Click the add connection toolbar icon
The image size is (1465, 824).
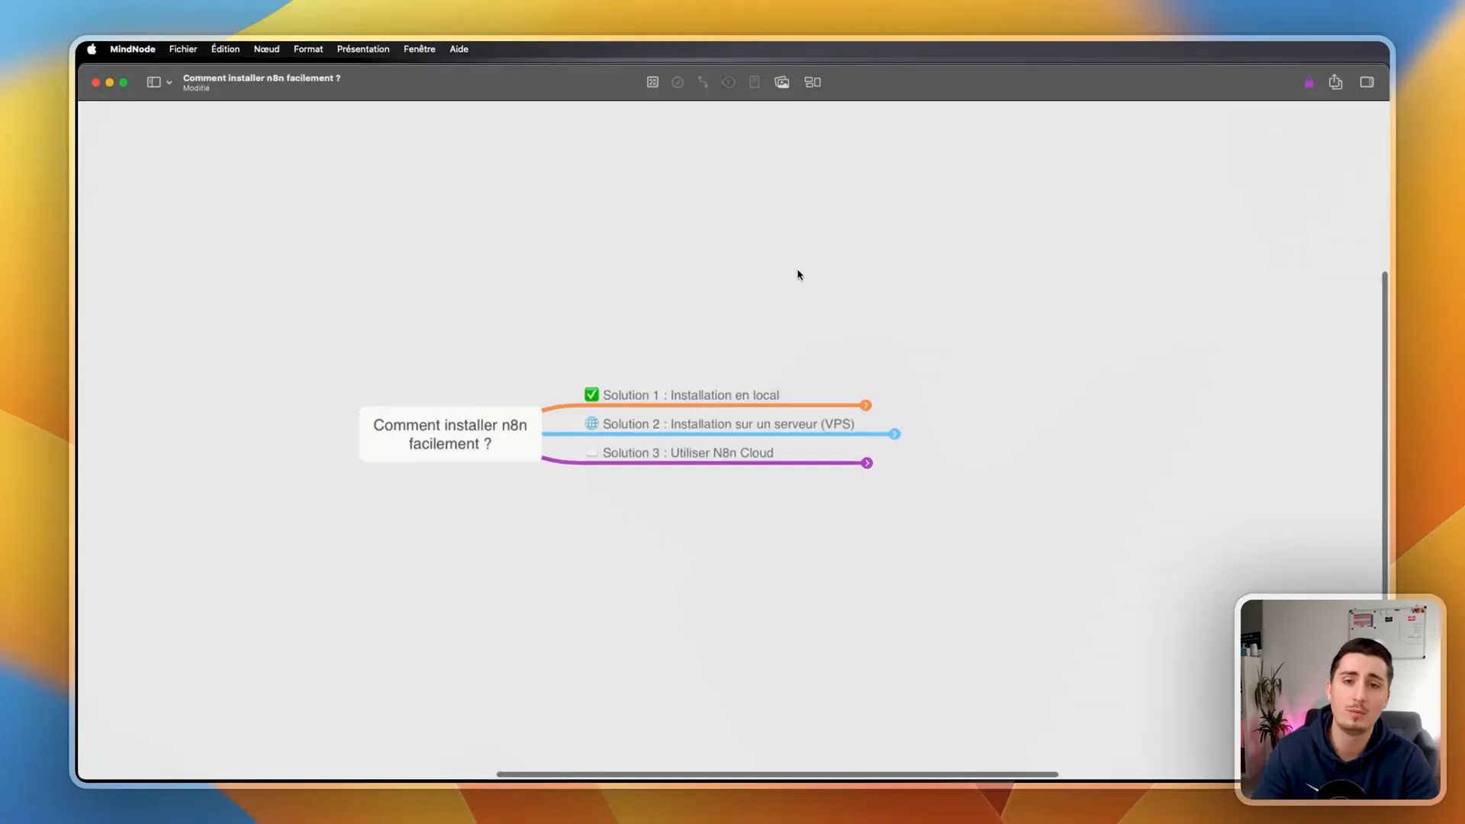(x=703, y=82)
